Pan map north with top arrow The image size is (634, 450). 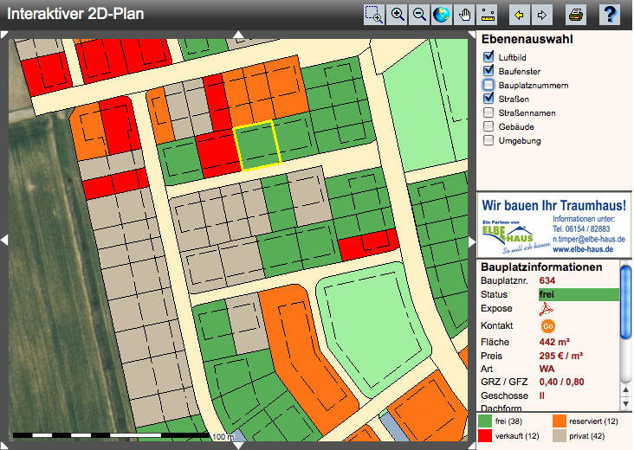(x=238, y=35)
